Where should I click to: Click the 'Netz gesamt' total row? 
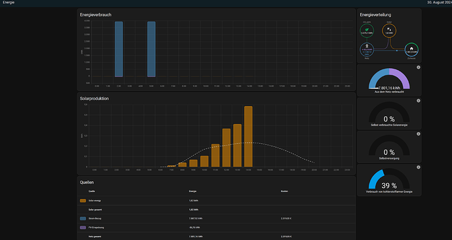click(216, 236)
